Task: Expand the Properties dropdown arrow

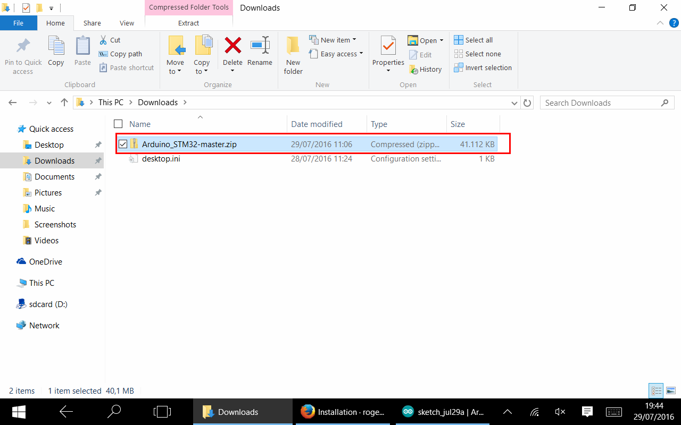Action: (388, 71)
